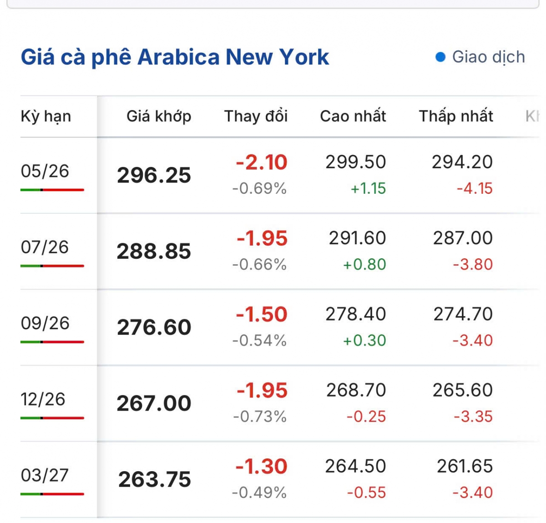
Task: Click the Giao dịch status label
Action: click(x=488, y=57)
